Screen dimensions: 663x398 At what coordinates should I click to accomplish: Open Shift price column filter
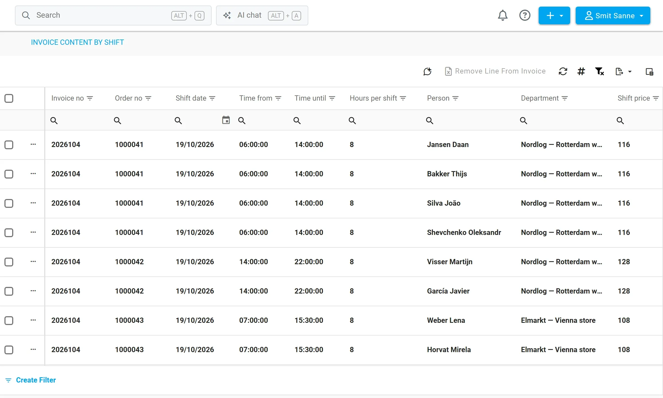656,98
